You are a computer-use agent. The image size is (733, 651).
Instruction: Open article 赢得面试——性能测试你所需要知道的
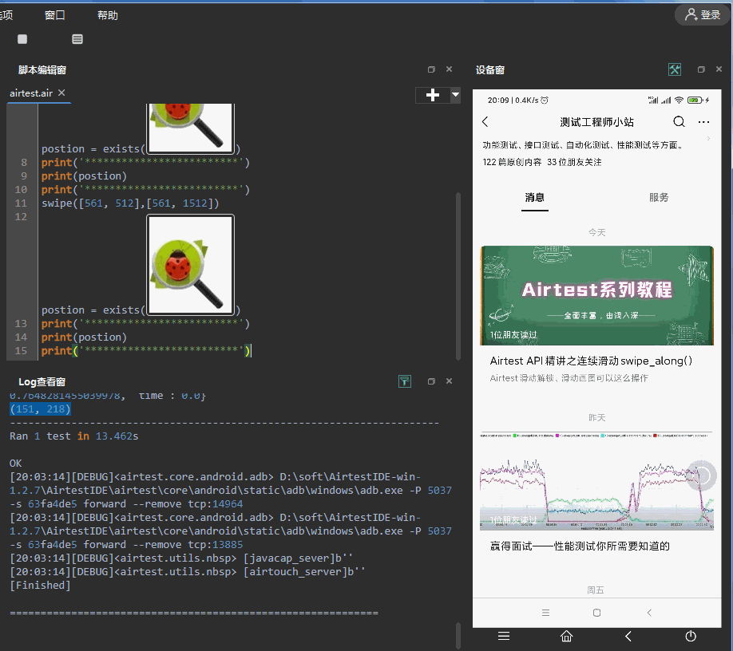[x=580, y=546]
